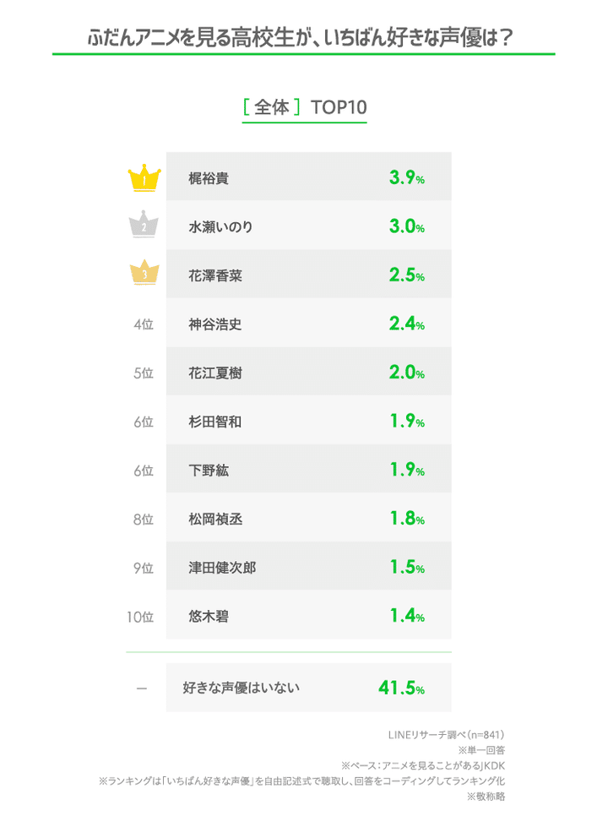This screenshot has width=608, height=827.
Task: Select 杉田智和 in the list
Action: click(x=215, y=422)
